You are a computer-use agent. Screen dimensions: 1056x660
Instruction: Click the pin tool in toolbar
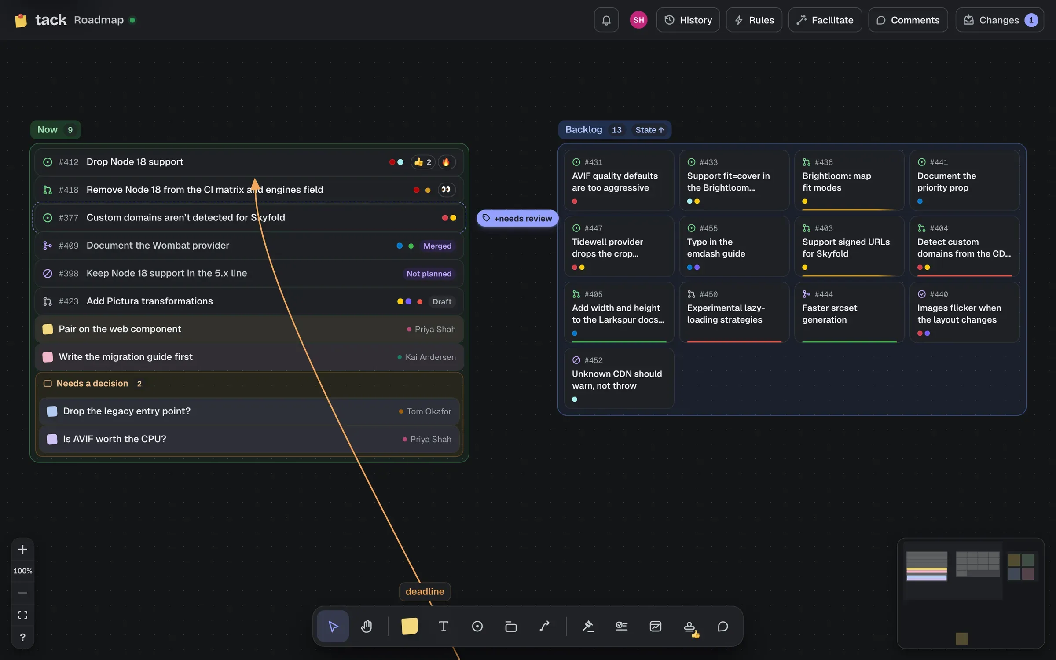(588, 626)
